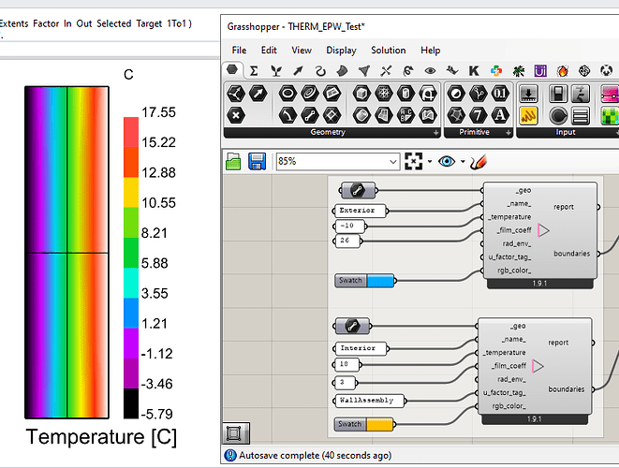Open the Display menu
This screenshot has width=619, height=468.
pos(341,50)
